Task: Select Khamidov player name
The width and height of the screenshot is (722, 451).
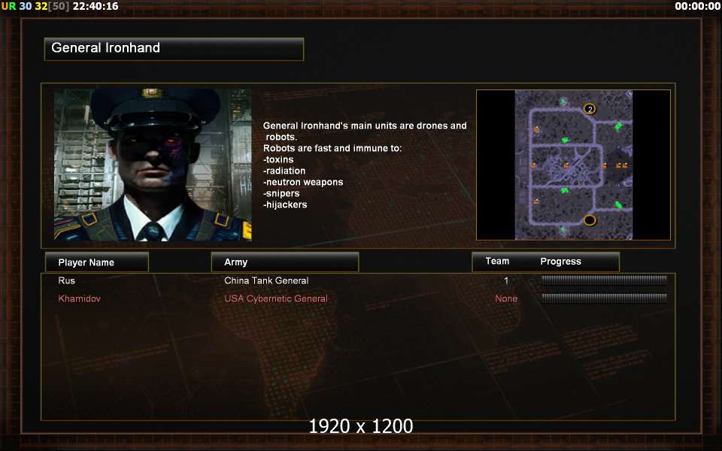Action: pos(79,298)
